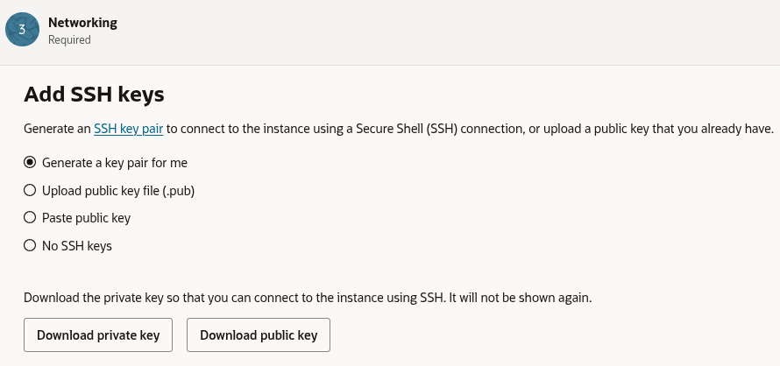Open the Networking step
The height and width of the screenshot is (366, 780).
(x=82, y=23)
